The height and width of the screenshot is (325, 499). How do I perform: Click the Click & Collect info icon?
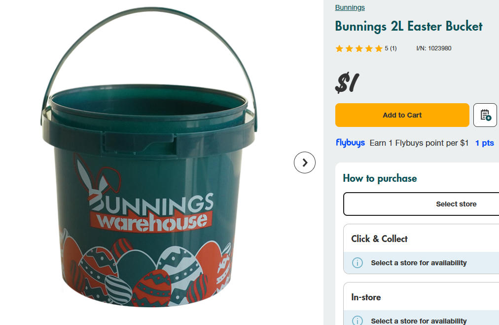coord(357,263)
